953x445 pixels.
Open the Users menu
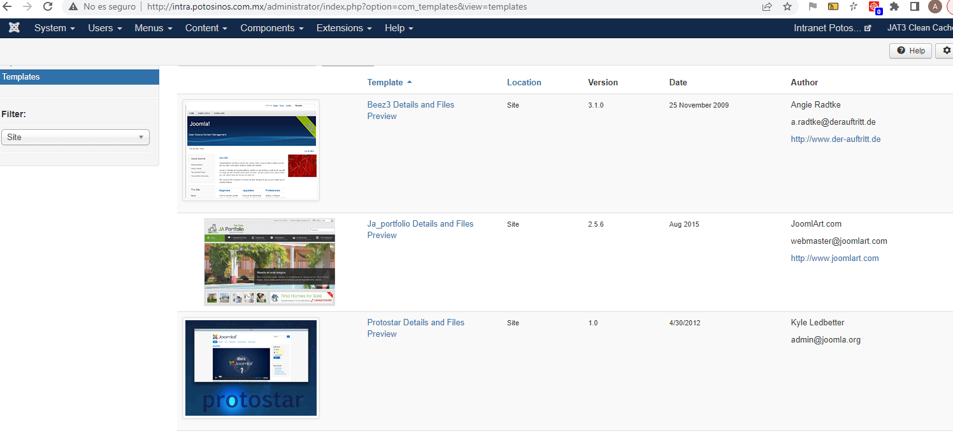click(105, 28)
